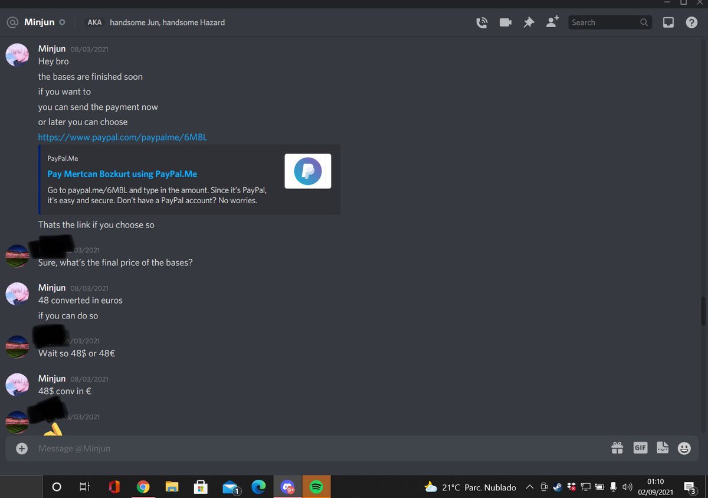
Task: Open Microsoft Office from the taskbar
Action: 114,487
